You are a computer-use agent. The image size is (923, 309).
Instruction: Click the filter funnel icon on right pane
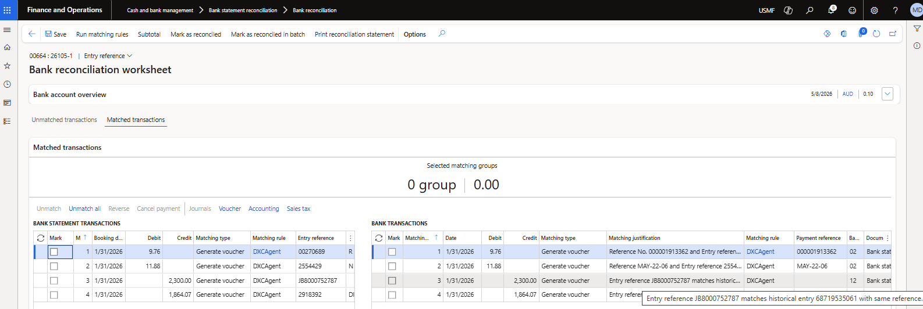(917, 28)
